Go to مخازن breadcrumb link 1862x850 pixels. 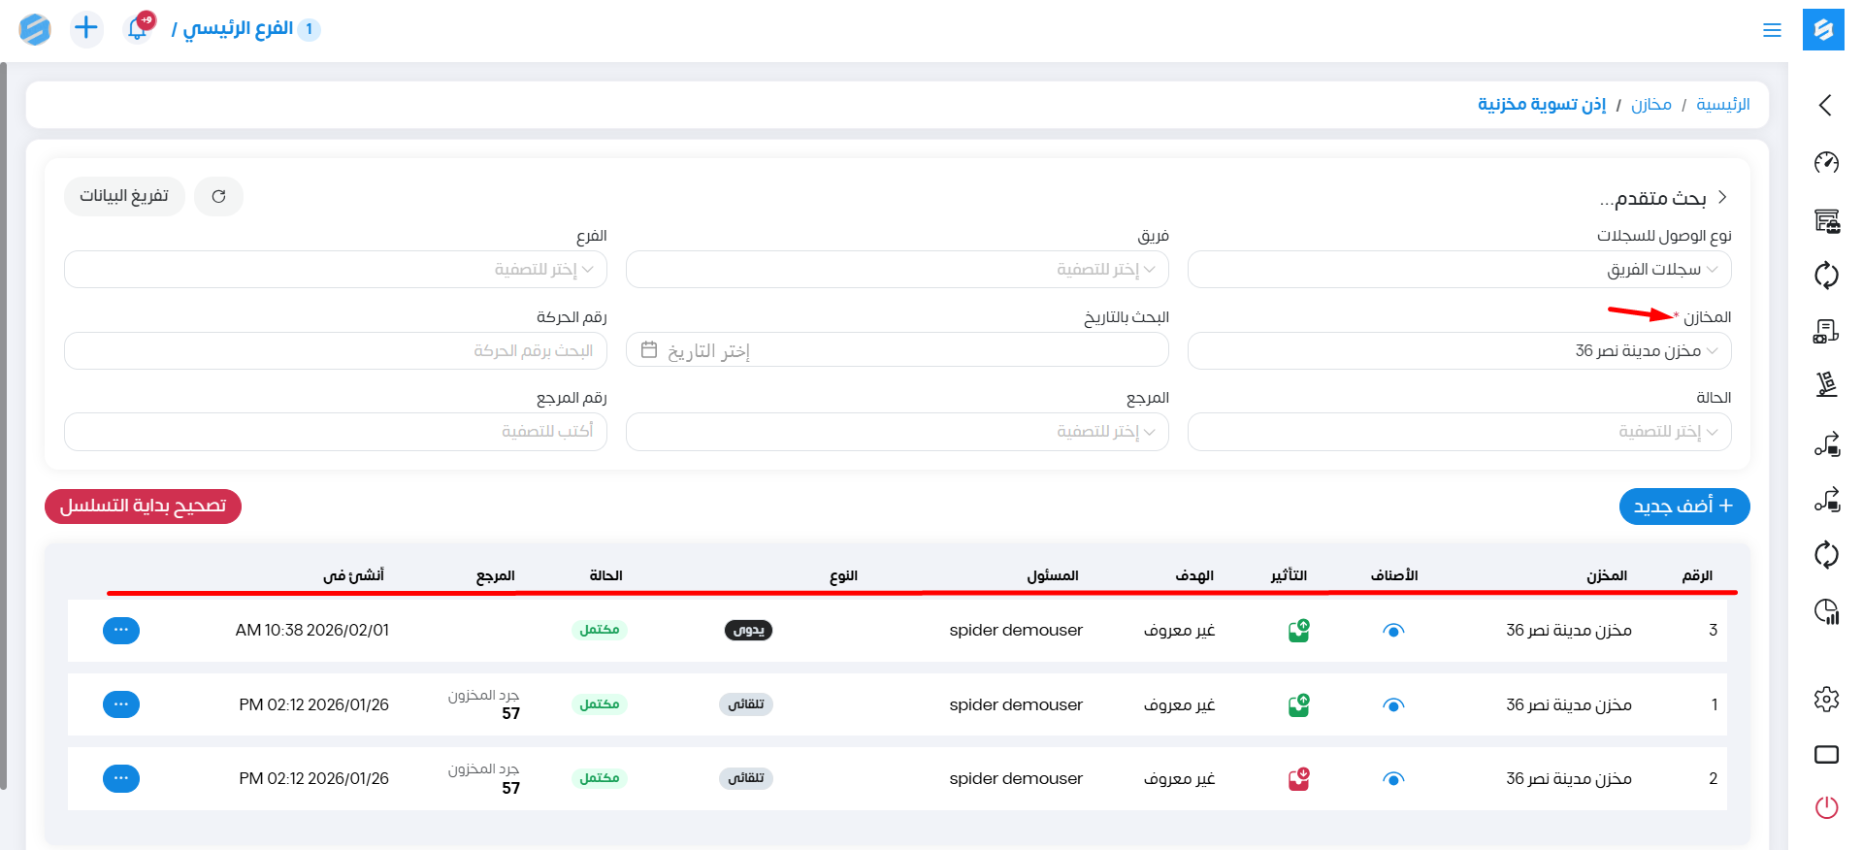(1650, 105)
